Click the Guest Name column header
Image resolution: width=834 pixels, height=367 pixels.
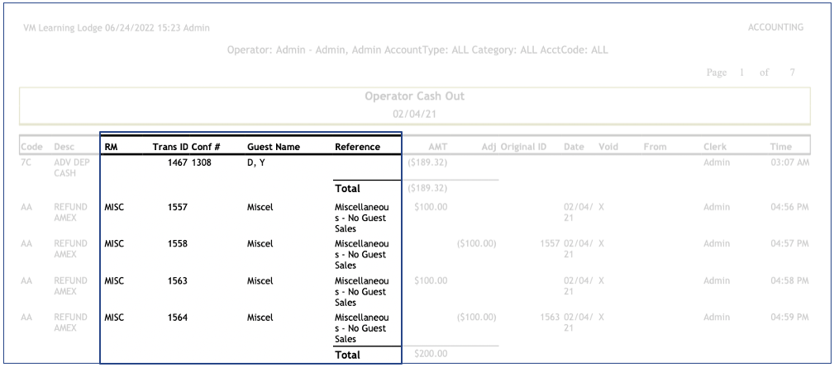pyautogui.click(x=273, y=147)
